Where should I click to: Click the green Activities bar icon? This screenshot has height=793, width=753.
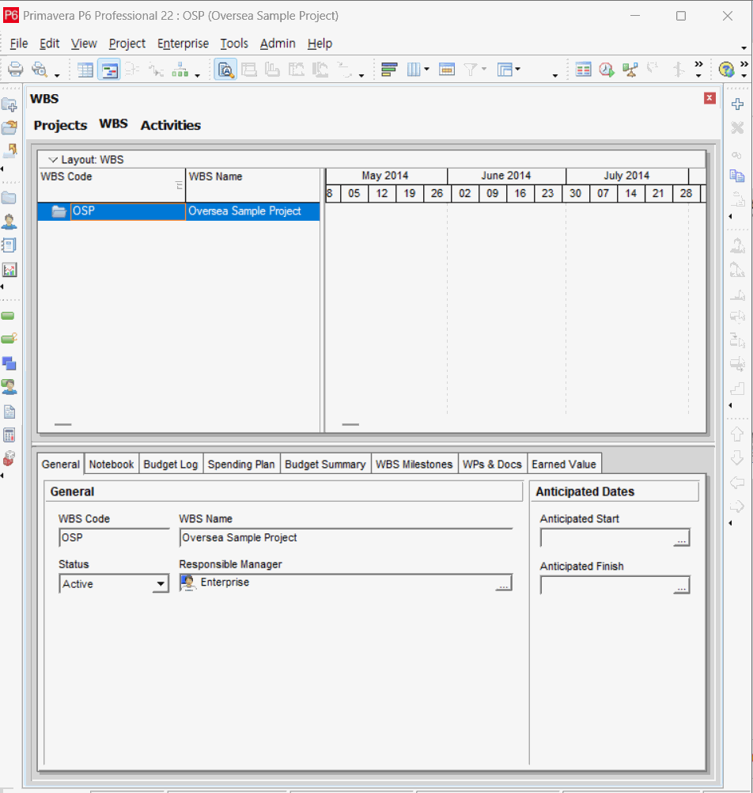[x=8, y=316]
